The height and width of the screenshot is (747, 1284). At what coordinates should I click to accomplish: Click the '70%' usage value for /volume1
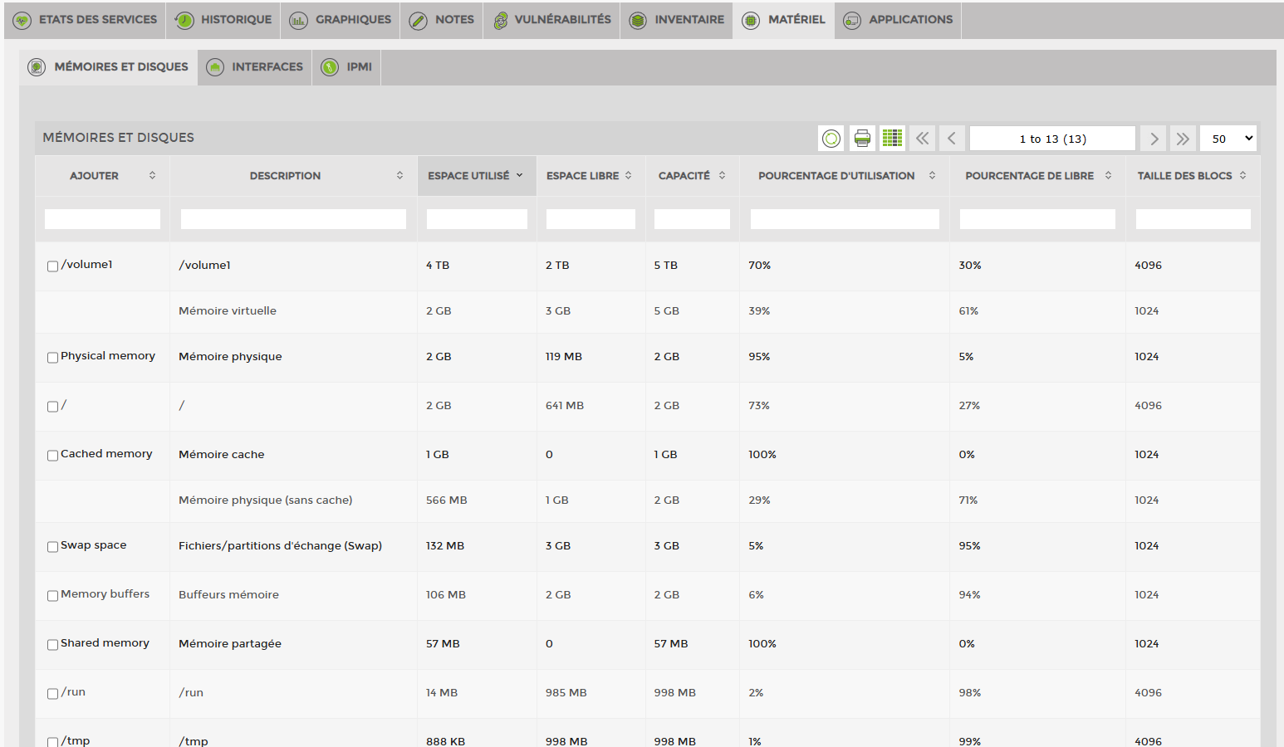759,266
